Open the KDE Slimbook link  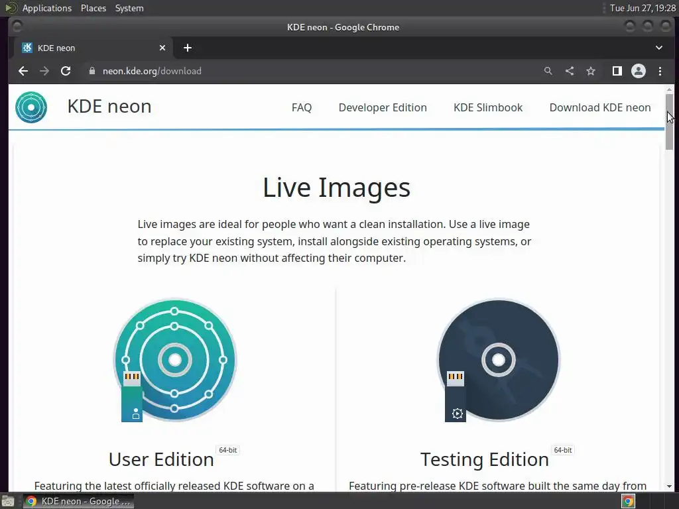(x=488, y=107)
